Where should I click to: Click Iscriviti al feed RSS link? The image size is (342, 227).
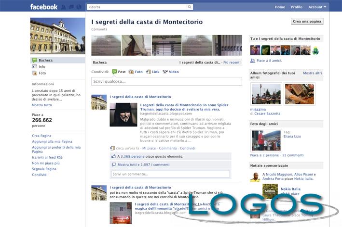[x=47, y=157]
